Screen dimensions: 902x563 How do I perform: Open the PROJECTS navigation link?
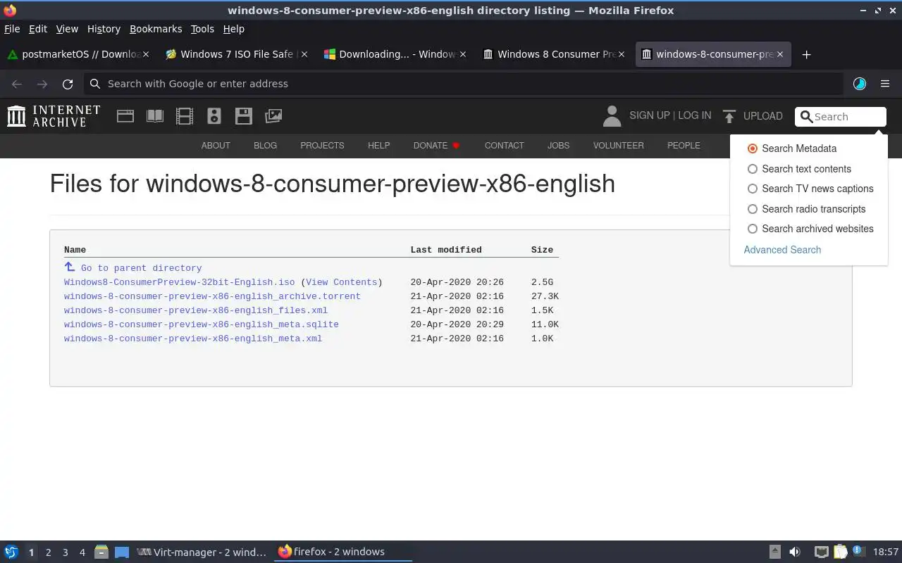[x=322, y=146]
